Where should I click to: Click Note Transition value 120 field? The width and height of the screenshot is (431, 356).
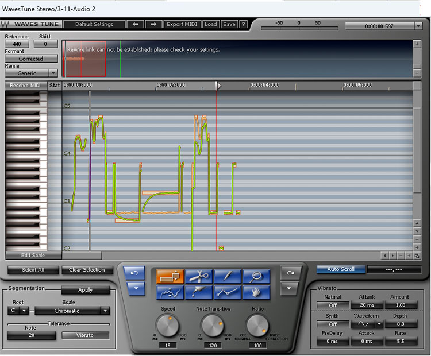(x=213, y=346)
